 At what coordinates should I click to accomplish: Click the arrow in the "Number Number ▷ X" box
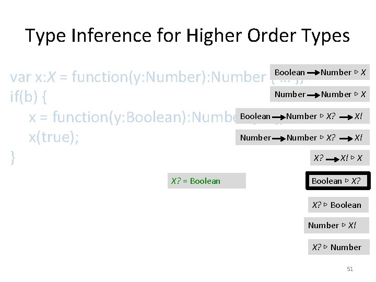pyautogui.click(x=313, y=95)
